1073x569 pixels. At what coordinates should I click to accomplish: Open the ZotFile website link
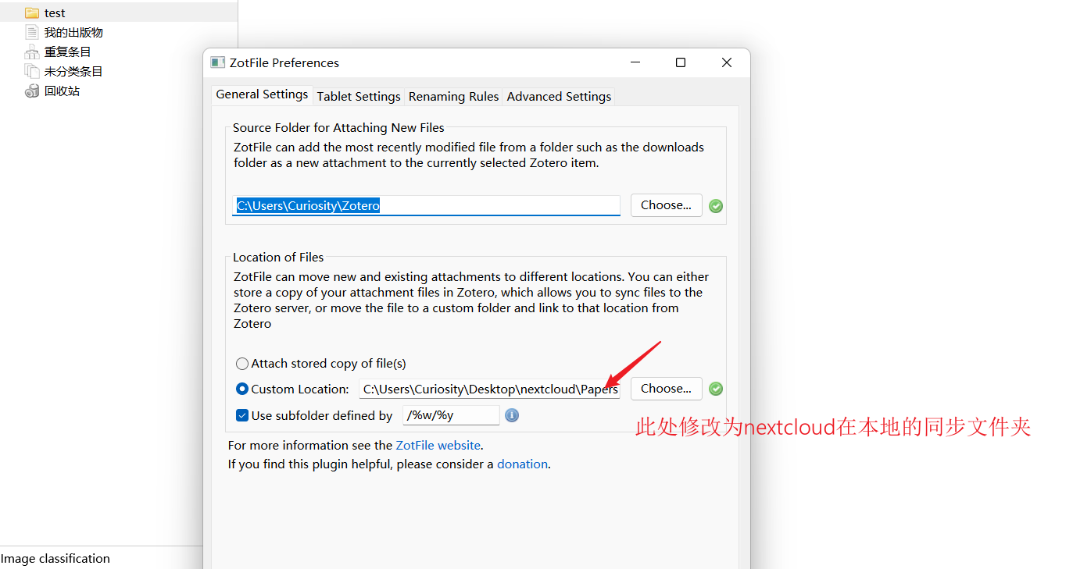438,446
